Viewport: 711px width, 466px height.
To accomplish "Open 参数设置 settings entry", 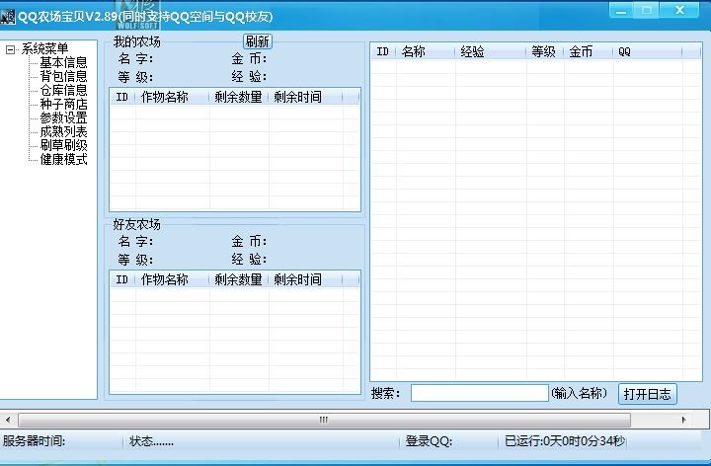I will (x=63, y=118).
